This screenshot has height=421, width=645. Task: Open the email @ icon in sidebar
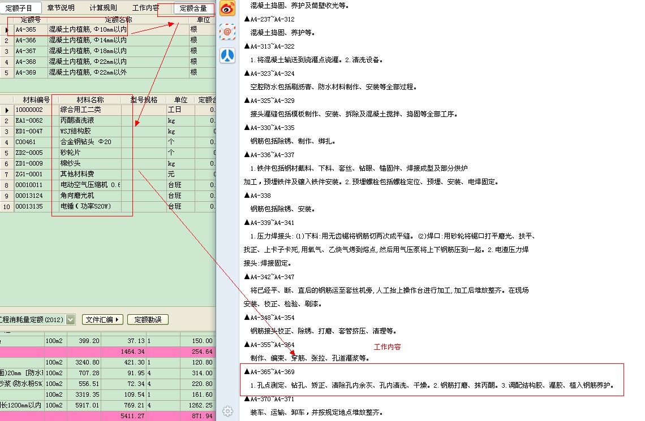pyautogui.click(x=227, y=32)
